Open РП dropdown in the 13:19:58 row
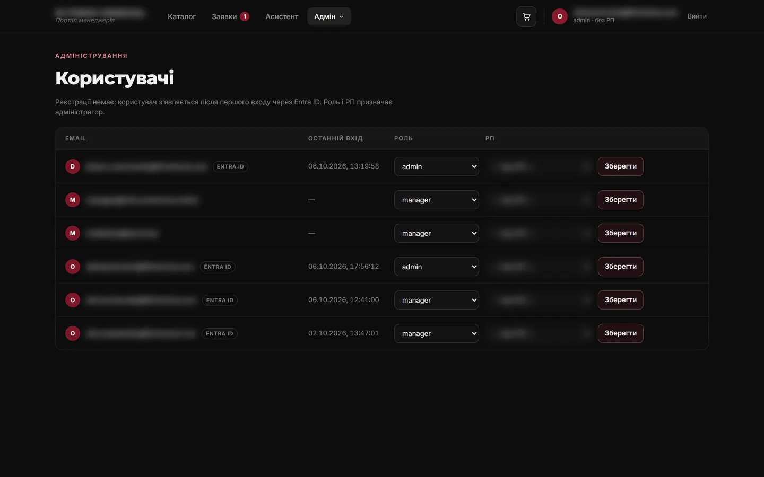 (540, 166)
